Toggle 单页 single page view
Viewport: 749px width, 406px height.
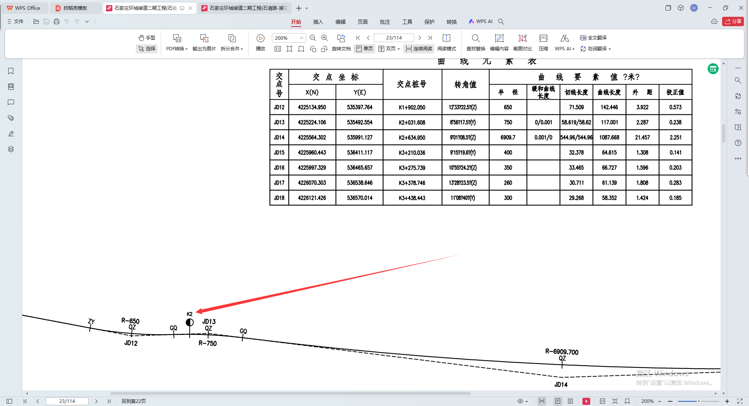(364, 49)
